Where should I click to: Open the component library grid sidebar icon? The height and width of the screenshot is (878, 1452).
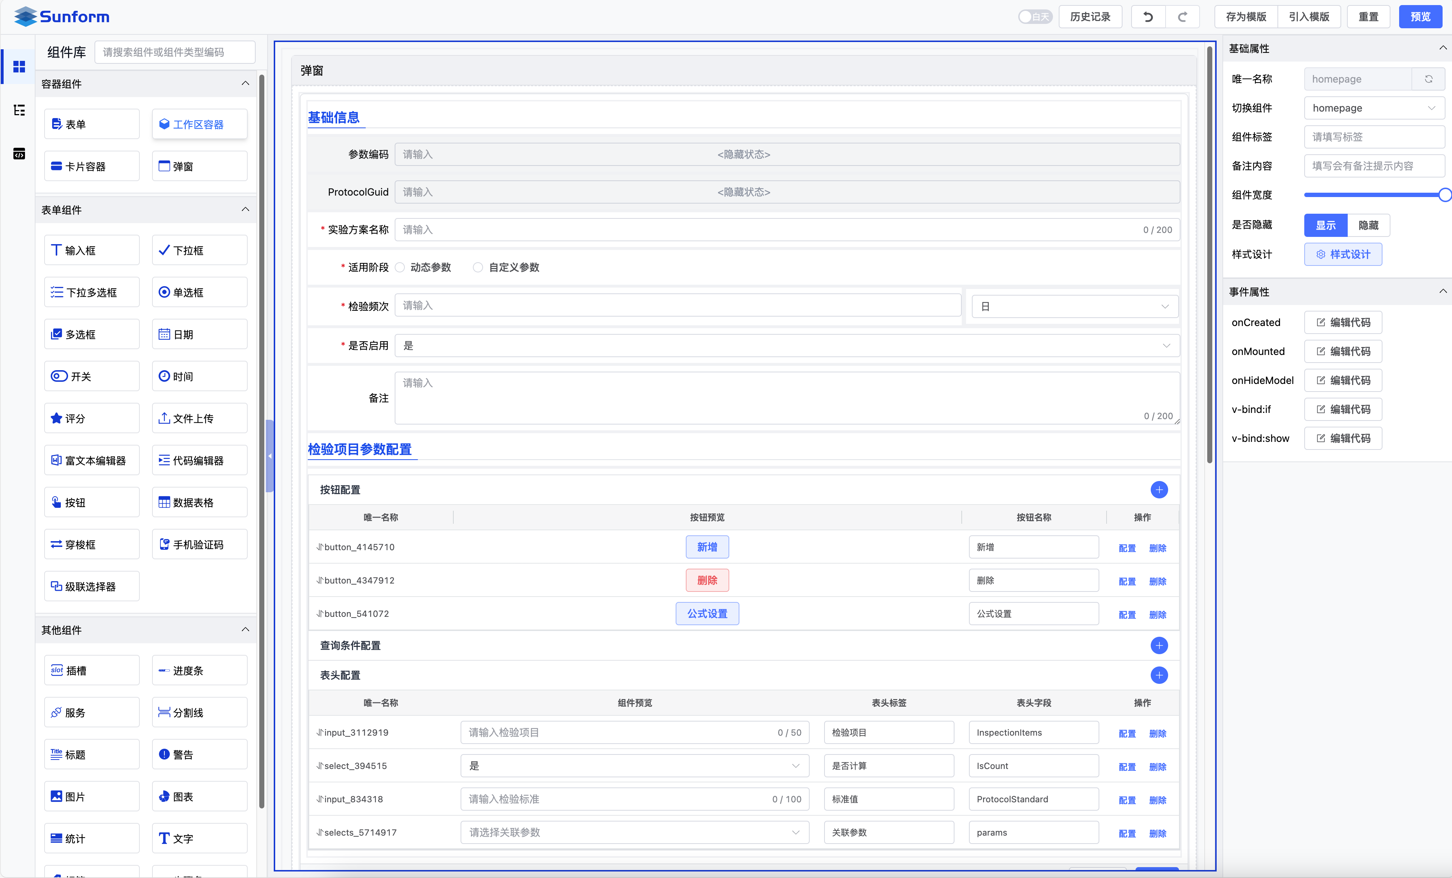pyautogui.click(x=19, y=67)
